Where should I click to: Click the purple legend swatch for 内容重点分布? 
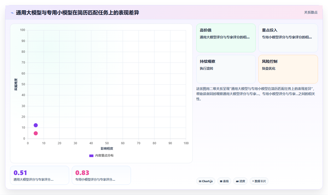pos(91,156)
